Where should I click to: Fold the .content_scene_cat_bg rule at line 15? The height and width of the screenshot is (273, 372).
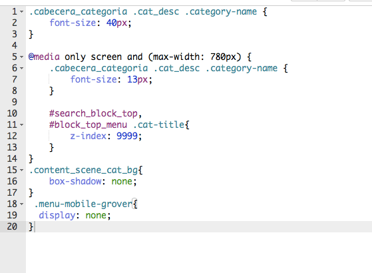[21, 170]
